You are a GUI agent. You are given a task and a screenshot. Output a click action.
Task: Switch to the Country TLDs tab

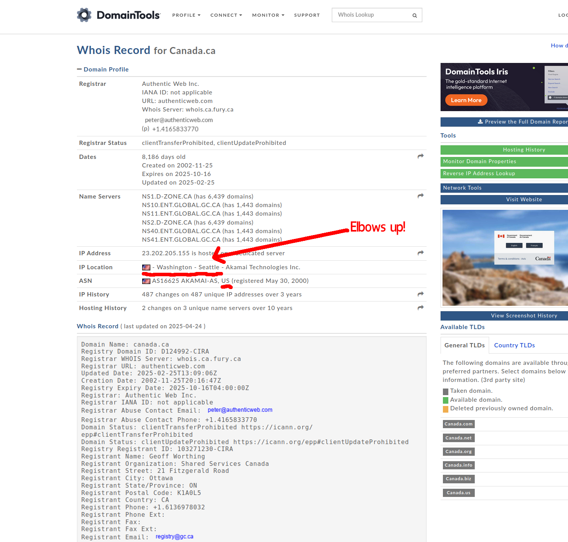(514, 345)
